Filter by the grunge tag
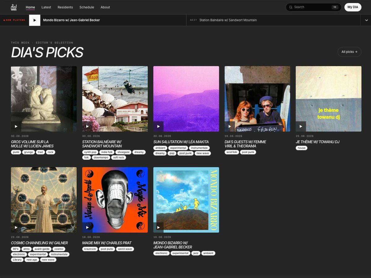 coord(28,152)
